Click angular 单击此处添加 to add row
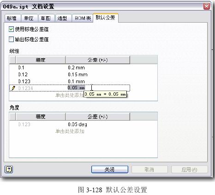The image size is (215, 195). pyautogui.click(x=70, y=131)
